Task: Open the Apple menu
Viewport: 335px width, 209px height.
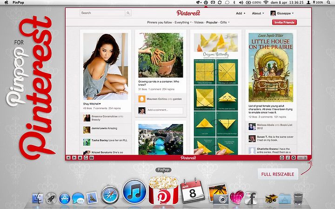Action: pyautogui.click(x=7, y=3)
